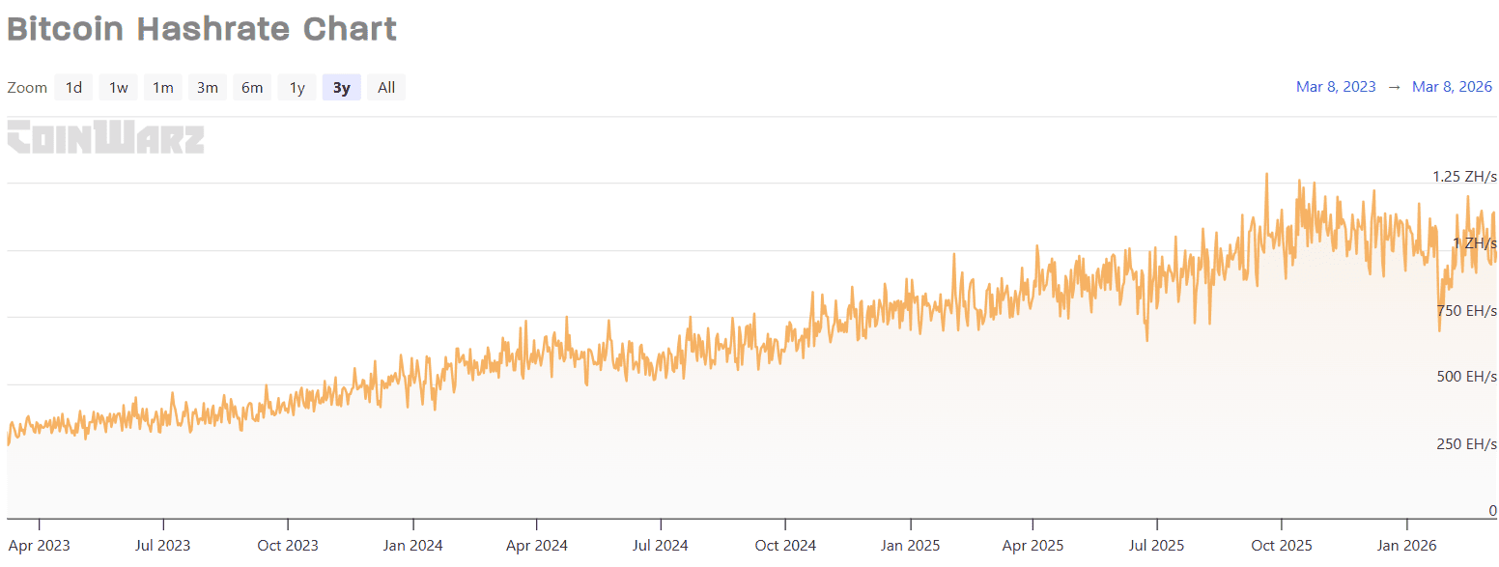This screenshot has height=567, width=1499.
Task: Click the Jan 2026 x-axis label
Action: [1405, 546]
